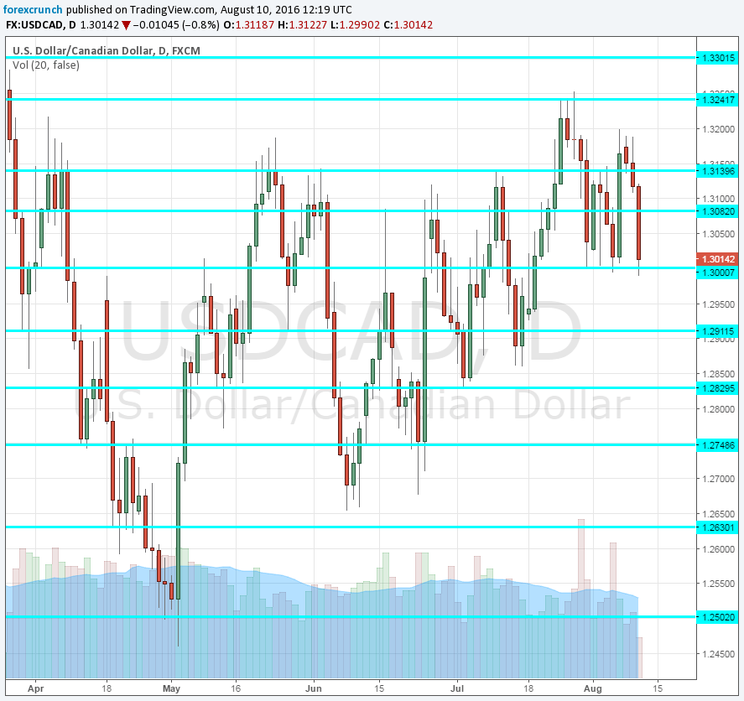Open the 1.27486 level label options
This screenshot has width=744, height=701.
pos(717,444)
